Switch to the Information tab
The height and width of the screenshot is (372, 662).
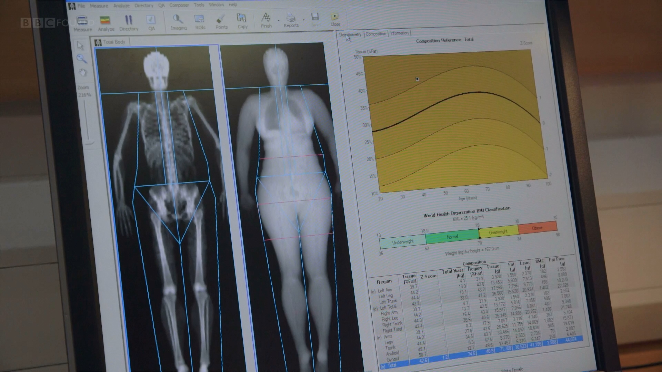399,33
